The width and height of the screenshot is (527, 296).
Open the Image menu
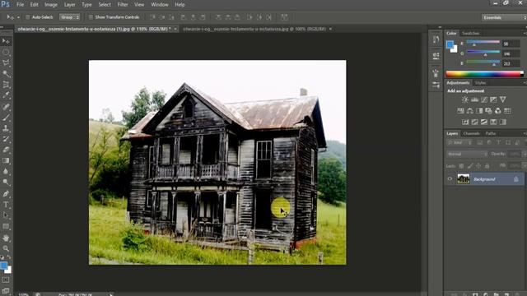51,5
